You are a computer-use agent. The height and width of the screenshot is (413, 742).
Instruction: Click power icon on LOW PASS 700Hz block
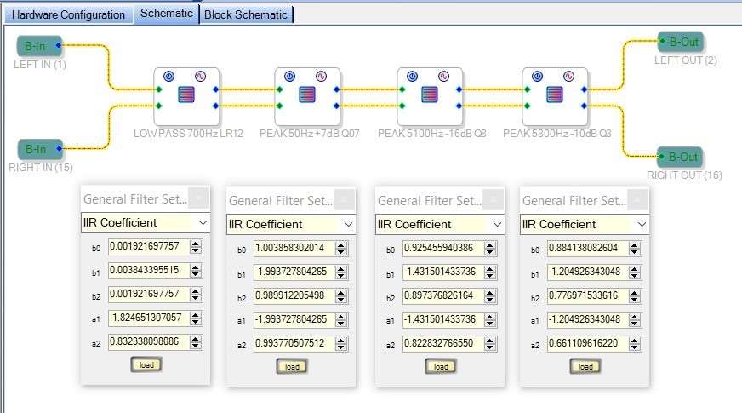(x=169, y=77)
